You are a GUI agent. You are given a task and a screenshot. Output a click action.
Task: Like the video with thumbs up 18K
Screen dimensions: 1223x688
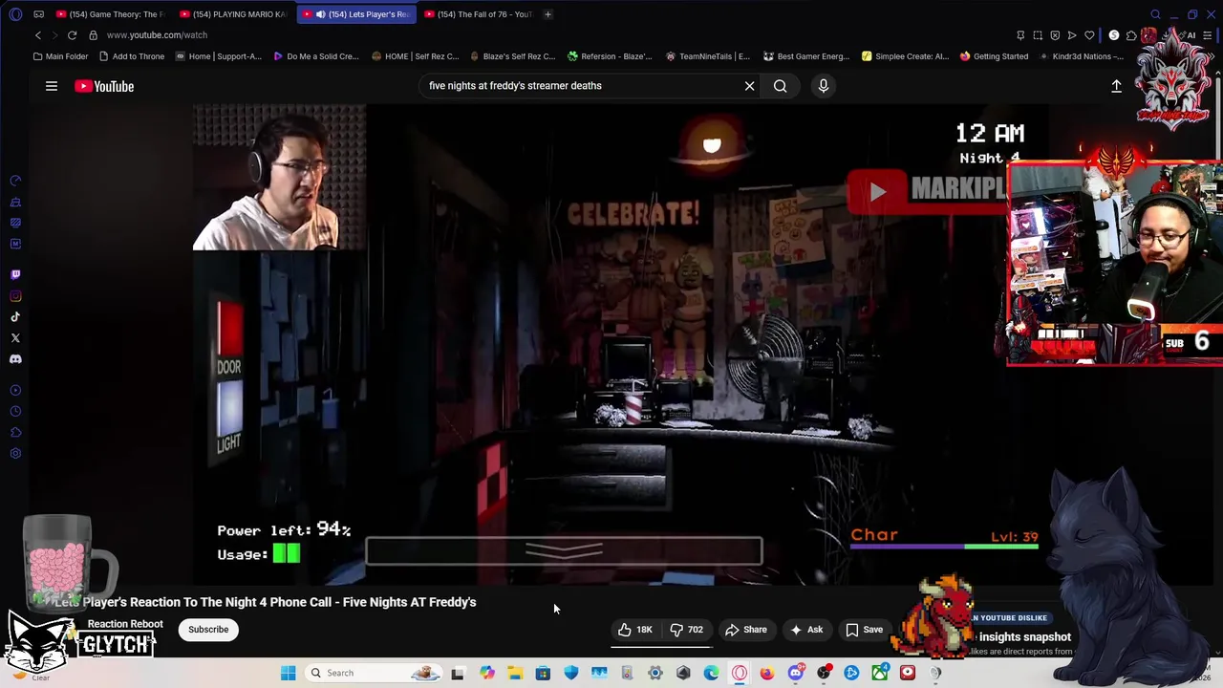coord(635,630)
